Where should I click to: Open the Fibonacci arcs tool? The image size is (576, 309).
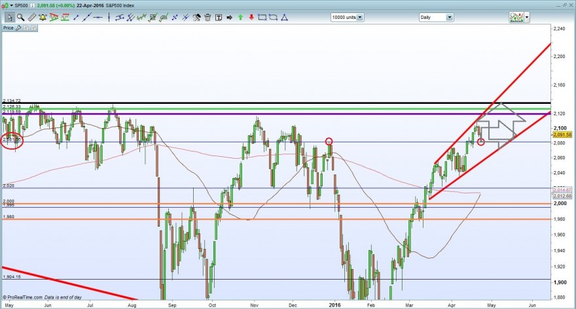[164, 17]
